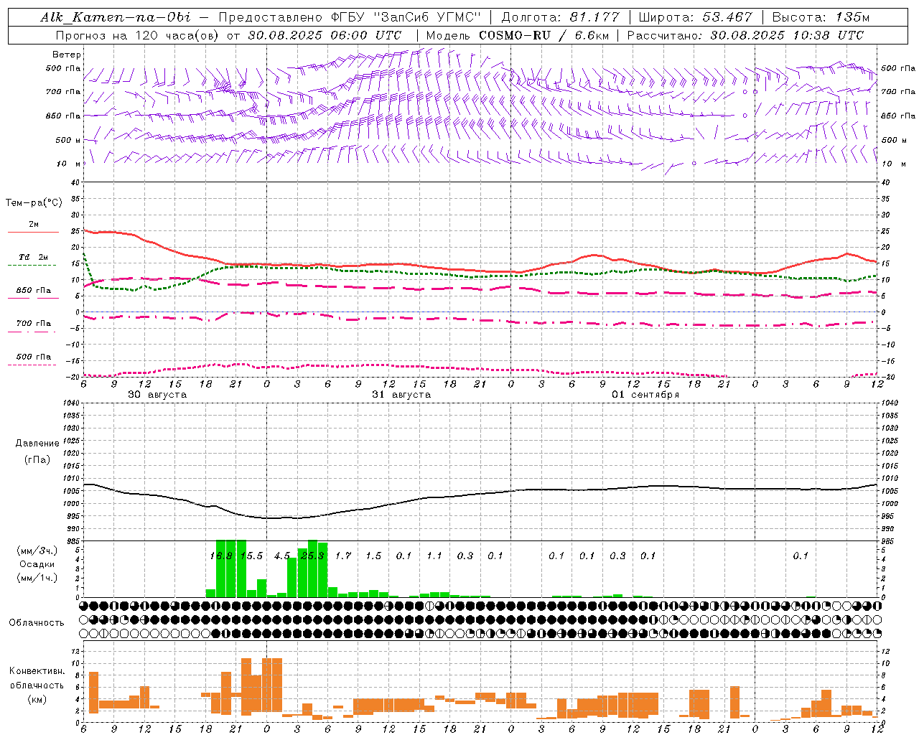Click the Рассчитано: 30.08.2025 10:38 UTC text
This screenshot has height=735, width=919.
pyautogui.click(x=745, y=35)
